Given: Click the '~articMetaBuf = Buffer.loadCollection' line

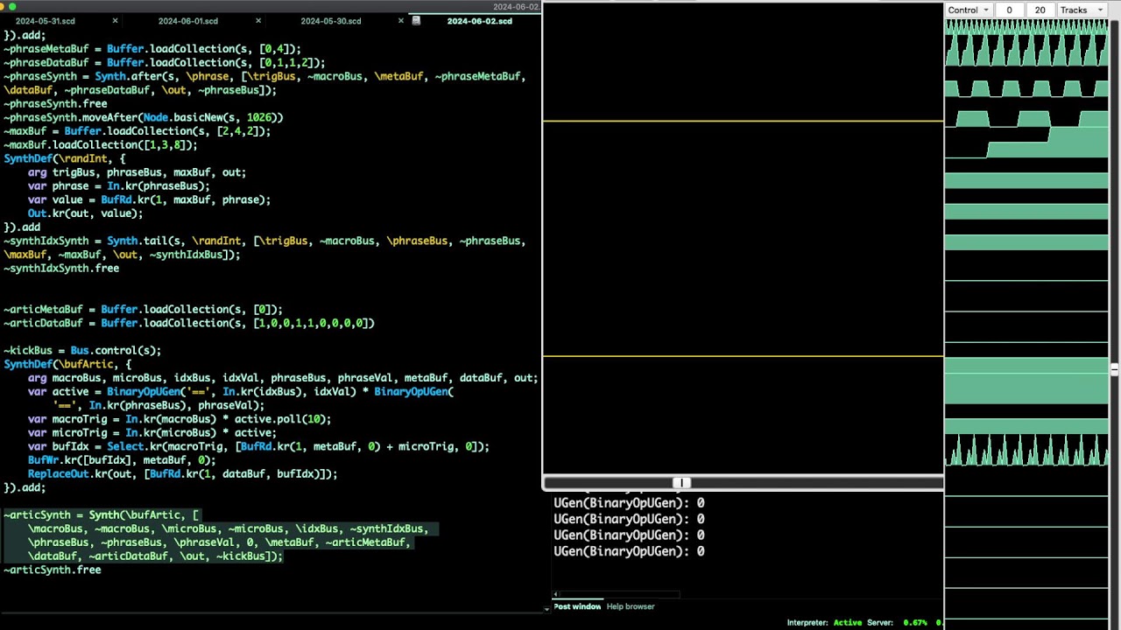Looking at the screenshot, I should [143, 309].
